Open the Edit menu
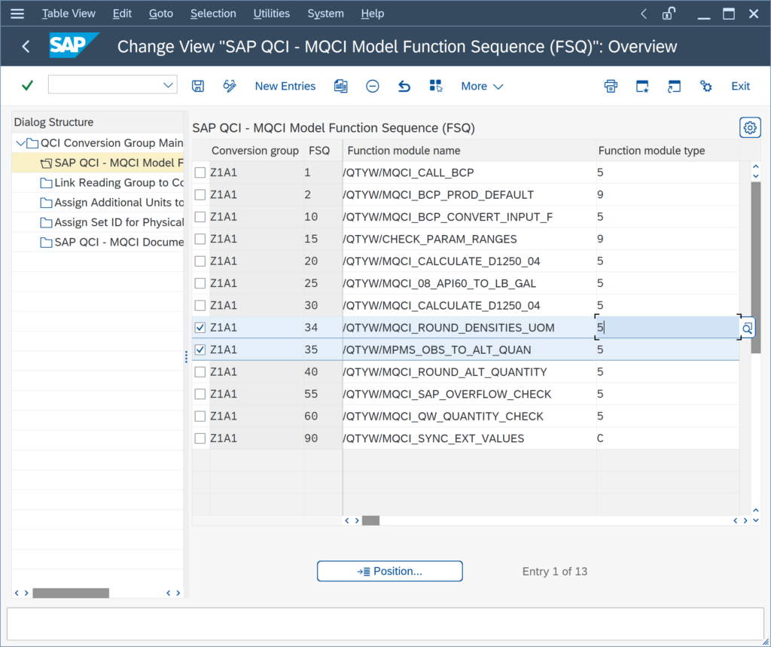771x647 pixels. [x=122, y=14]
